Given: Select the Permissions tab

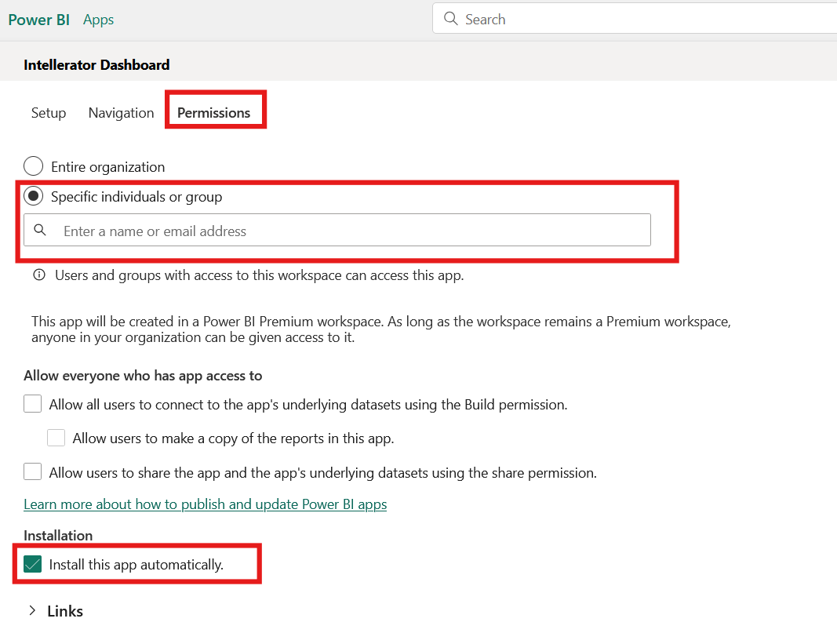Looking at the screenshot, I should (213, 113).
